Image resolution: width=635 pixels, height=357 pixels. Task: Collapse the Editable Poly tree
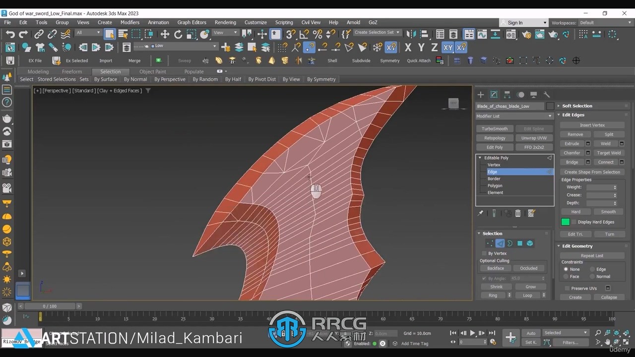[480, 158]
